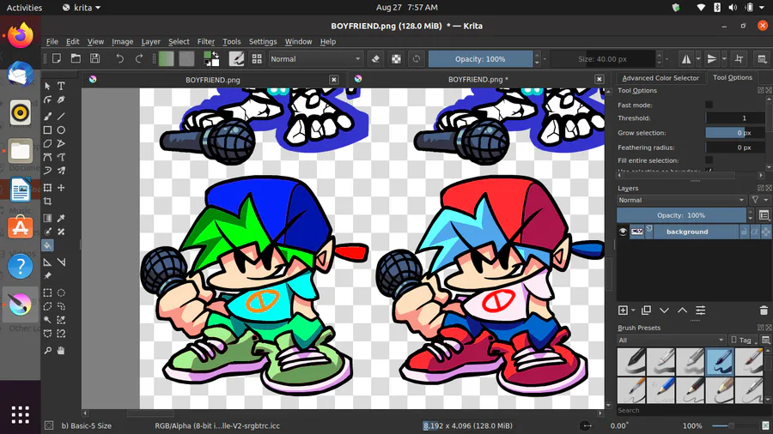Switch to Advanced Color Selector tab
Image resolution: width=773 pixels, height=434 pixels.
[660, 78]
